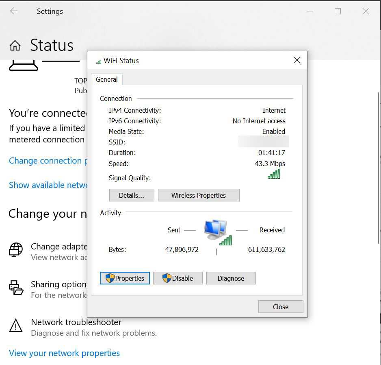Run Diagnose on the connection

231,278
